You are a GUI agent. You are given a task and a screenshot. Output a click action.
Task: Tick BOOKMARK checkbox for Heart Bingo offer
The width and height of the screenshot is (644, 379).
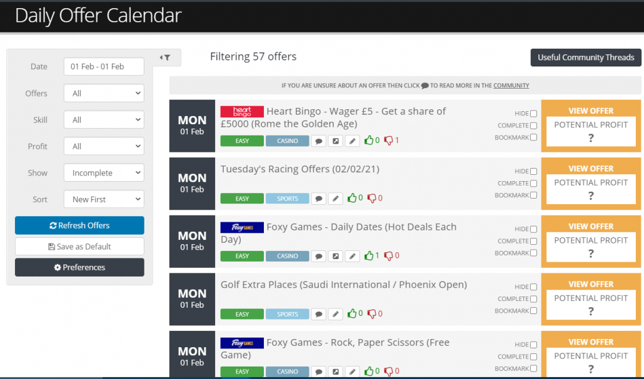pyautogui.click(x=533, y=137)
